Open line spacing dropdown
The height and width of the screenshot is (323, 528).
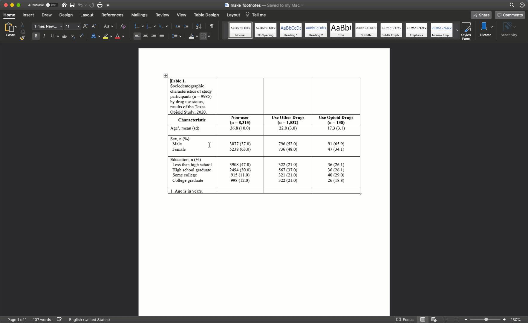[x=177, y=36]
